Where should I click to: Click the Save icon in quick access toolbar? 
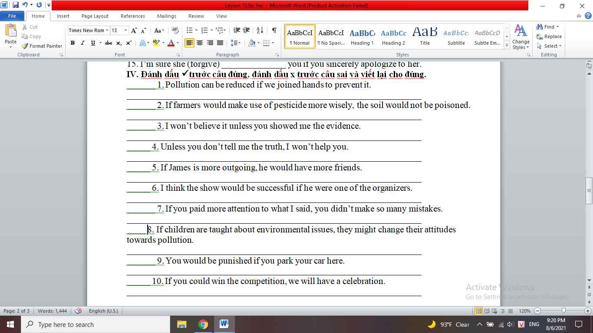[16, 5]
